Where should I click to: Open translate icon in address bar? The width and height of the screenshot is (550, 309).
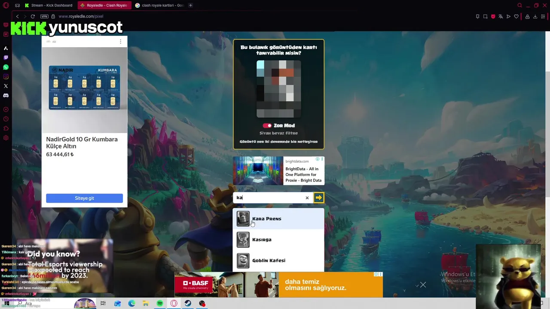pos(501,16)
